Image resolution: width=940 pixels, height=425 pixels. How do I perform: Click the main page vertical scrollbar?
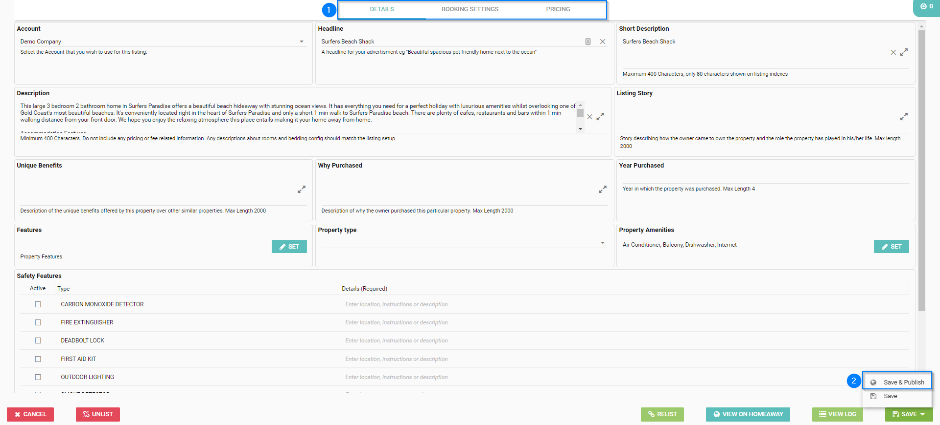(x=921, y=171)
